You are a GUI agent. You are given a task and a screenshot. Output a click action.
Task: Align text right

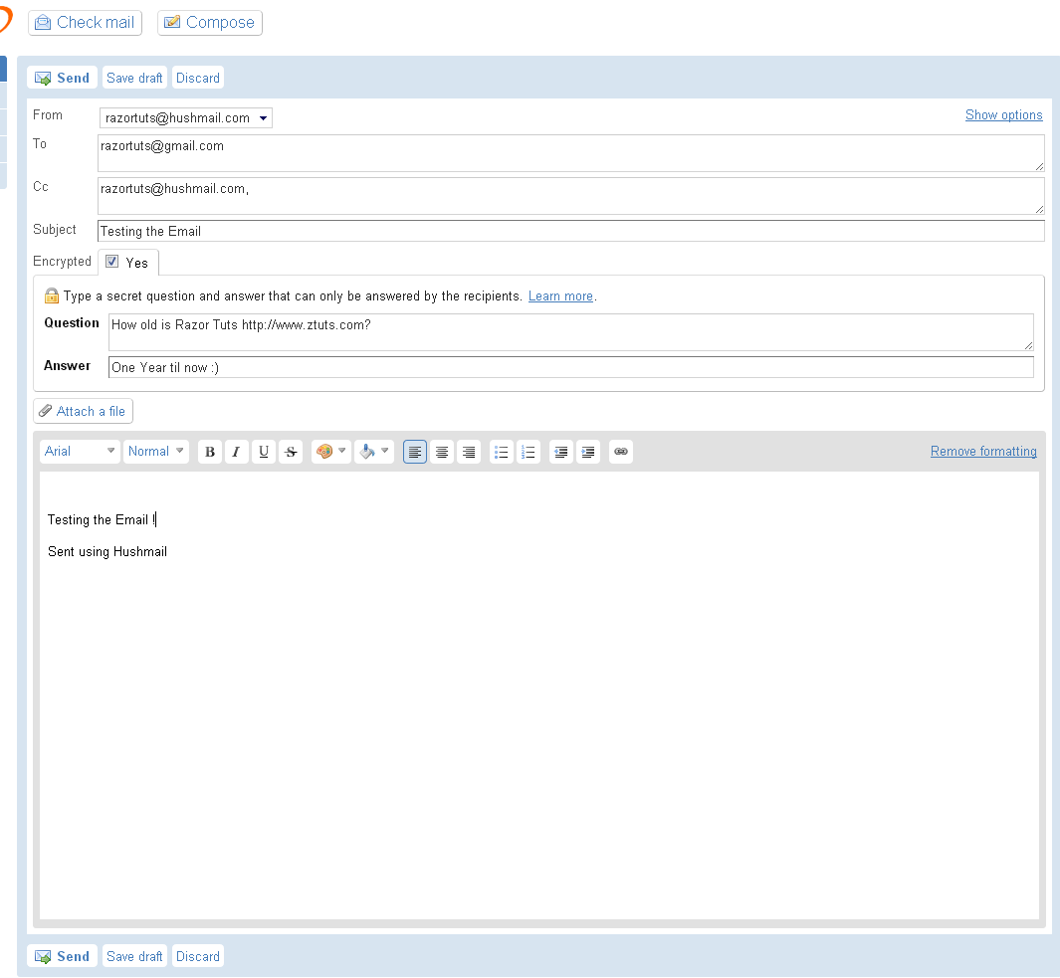point(469,452)
